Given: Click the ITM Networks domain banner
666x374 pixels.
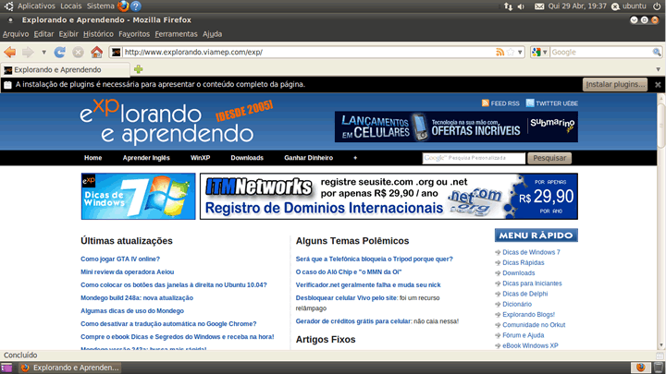Looking at the screenshot, I should coord(388,196).
